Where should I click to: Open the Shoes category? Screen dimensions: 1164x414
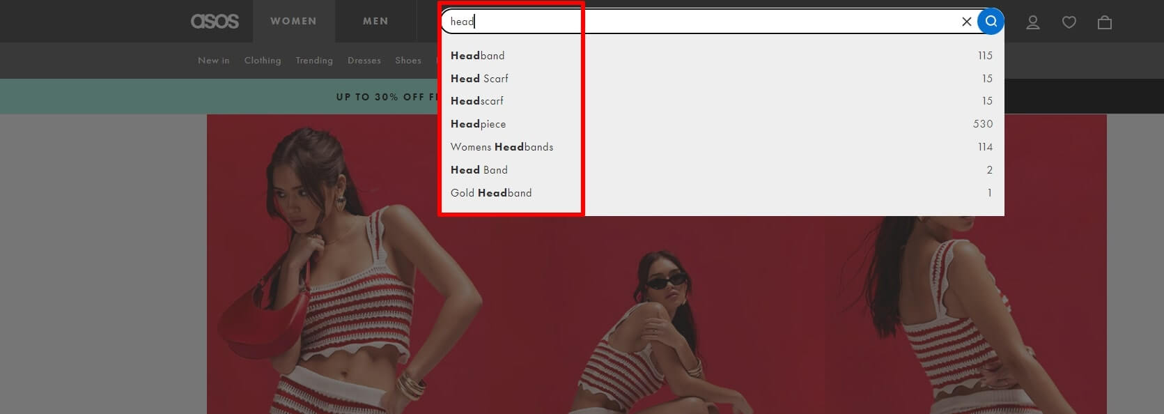[x=408, y=61]
